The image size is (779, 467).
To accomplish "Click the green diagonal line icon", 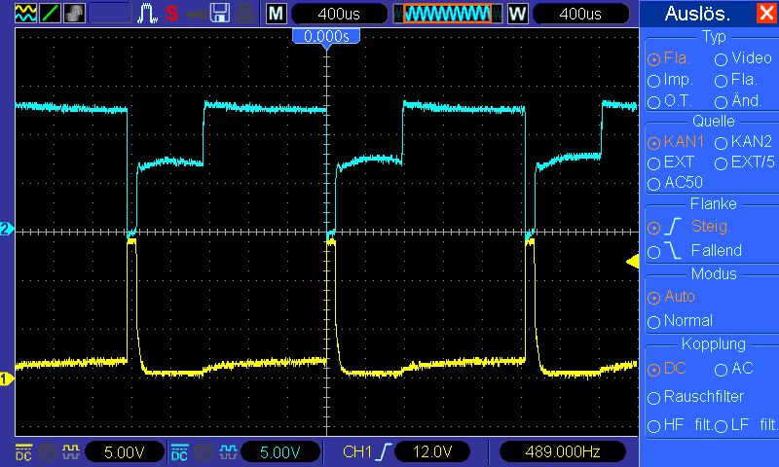I will pyautogui.click(x=49, y=14).
